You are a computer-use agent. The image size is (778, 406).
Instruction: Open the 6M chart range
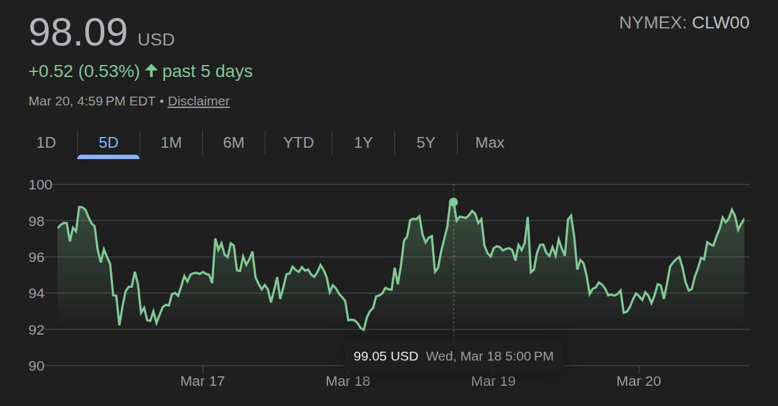pos(233,143)
